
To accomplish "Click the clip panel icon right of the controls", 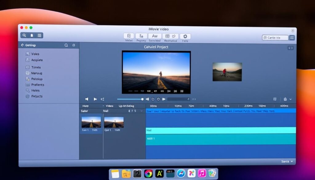I will (275, 99).
